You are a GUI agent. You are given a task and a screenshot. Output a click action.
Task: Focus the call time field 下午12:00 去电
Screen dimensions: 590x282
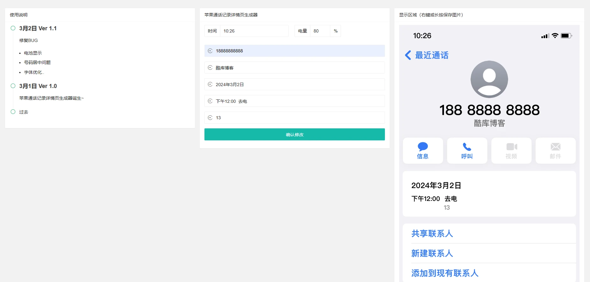[x=295, y=101]
